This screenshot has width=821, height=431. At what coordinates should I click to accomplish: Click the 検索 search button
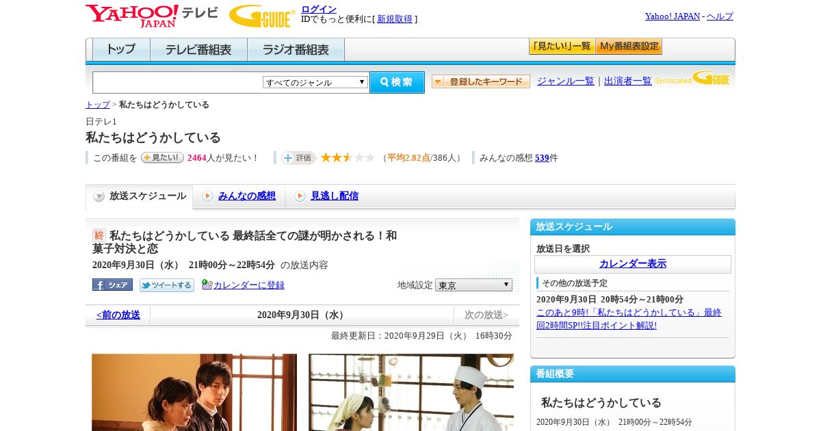coord(397,82)
